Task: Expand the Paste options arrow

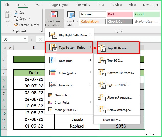Action: (x=8, y=25)
